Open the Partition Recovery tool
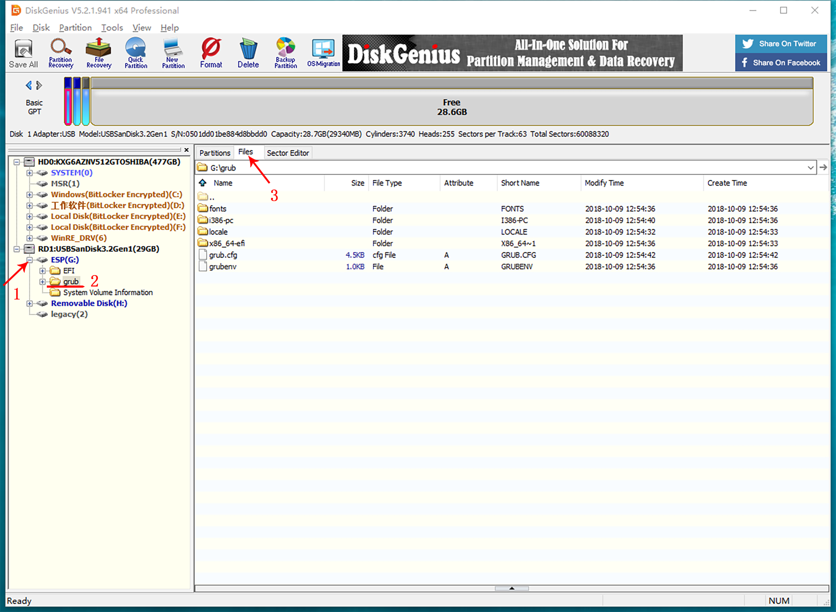Screen dimensions: 836x612 coord(61,53)
